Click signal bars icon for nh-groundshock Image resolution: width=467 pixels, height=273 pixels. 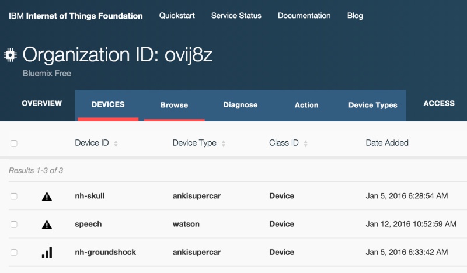(47, 253)
